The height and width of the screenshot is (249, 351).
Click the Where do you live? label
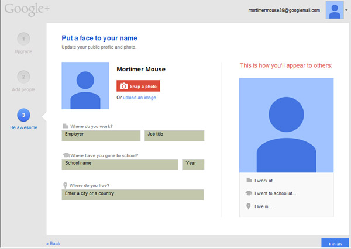coord(90,185)
